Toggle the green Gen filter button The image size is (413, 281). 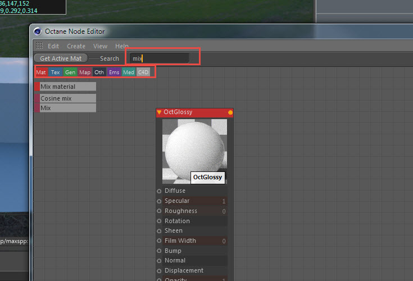(x=70, y=72)
